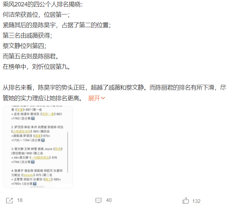Click the blue number 2 badge in image

point(33,118)
